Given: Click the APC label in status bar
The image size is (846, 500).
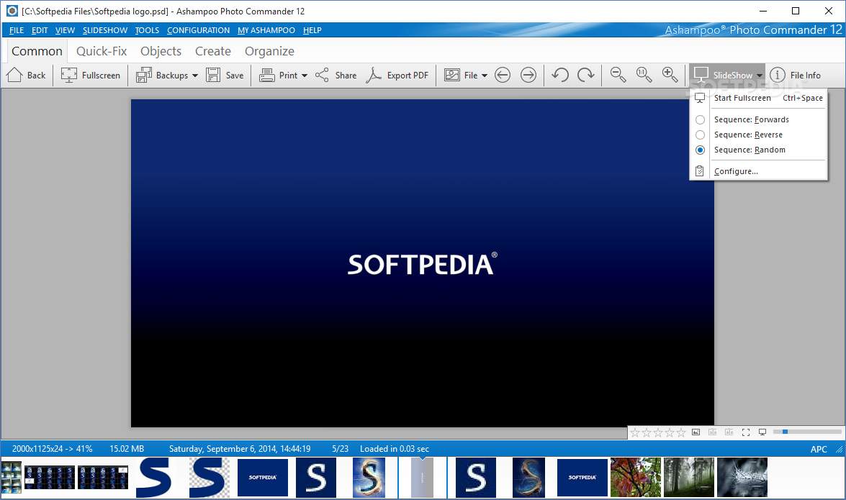Looking at the screenshot, I should pos(819,449).
